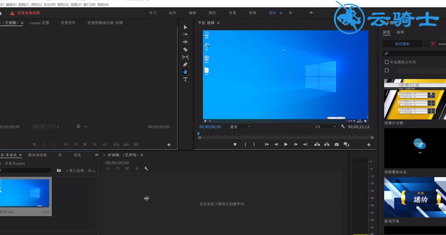
Task: Open the 帮助(H) menu
Action: click(x=103, y=5)
